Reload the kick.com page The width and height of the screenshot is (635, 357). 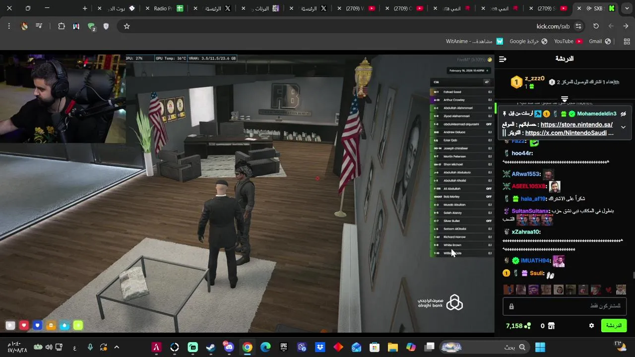pyautogui.click(x=596, y=26)
